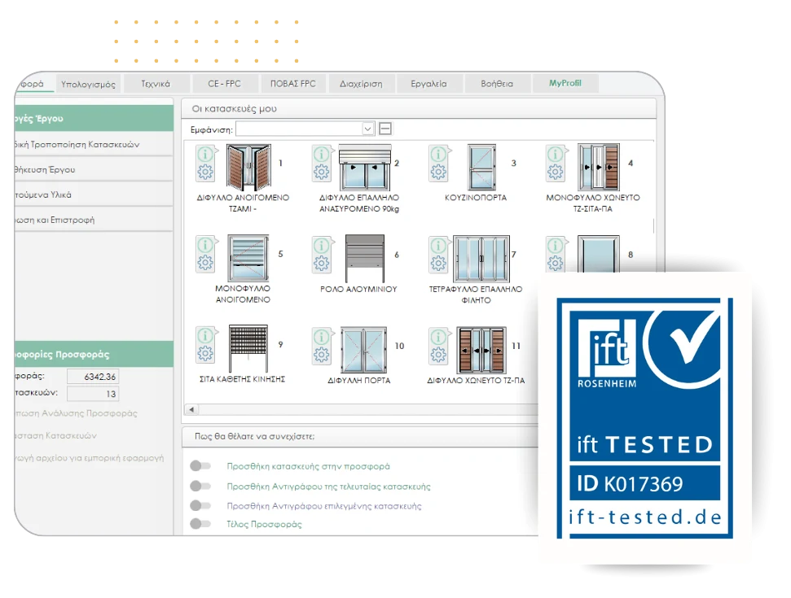
Task: Toggle Προσθήκη Αντιγράφου τελευταίας κατασκευής switch
Action: (200, 487)
